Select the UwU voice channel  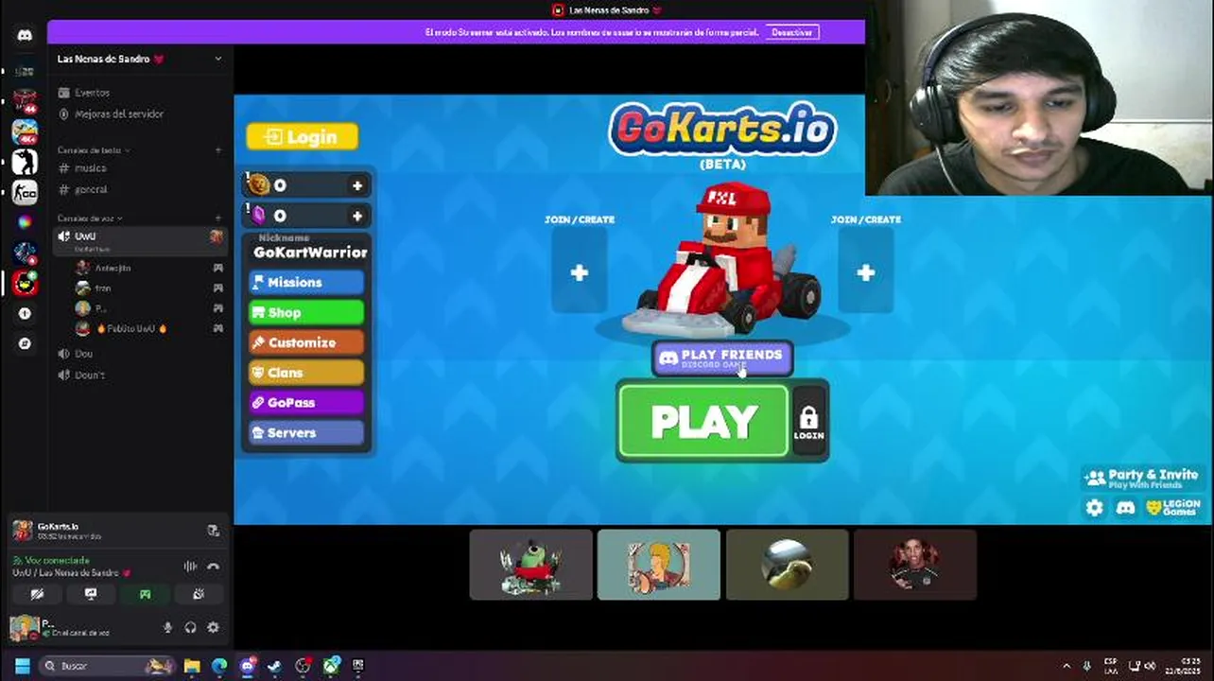point(139,240)
